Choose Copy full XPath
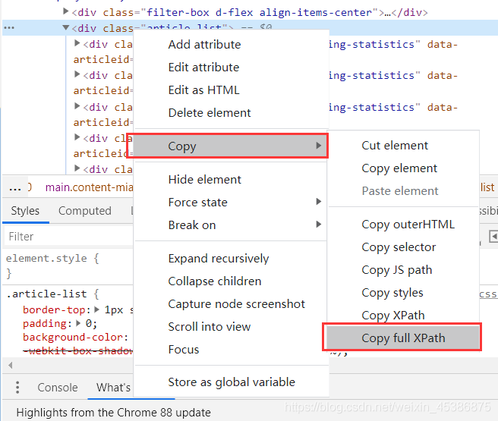Image resolution: width=498 pixels, height=421 pixels. [x=402, y=338]
